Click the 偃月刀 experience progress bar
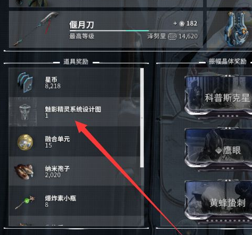The image size is (252, 235). (x=133, y=31)
